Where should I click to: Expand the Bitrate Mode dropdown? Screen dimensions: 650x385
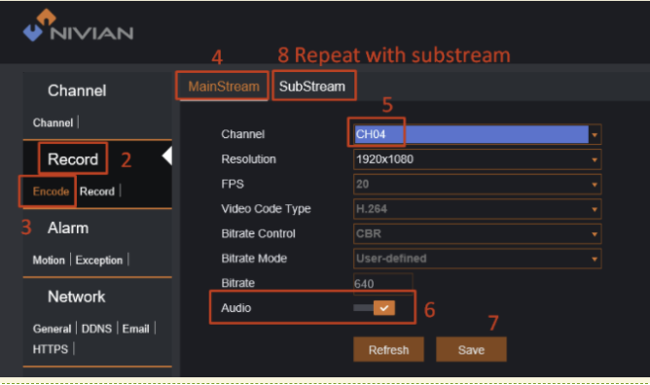click(477, 259)
